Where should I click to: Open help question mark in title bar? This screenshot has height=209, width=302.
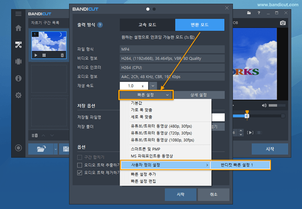(259, 13)
